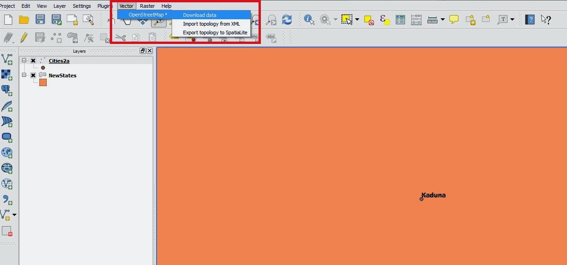Screen dimensions: 567x265
Task: Click the New Bookmark icon
Action: coord(470,20)
